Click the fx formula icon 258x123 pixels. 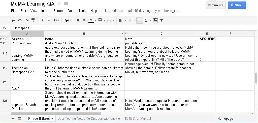click(x=5, y=28)
